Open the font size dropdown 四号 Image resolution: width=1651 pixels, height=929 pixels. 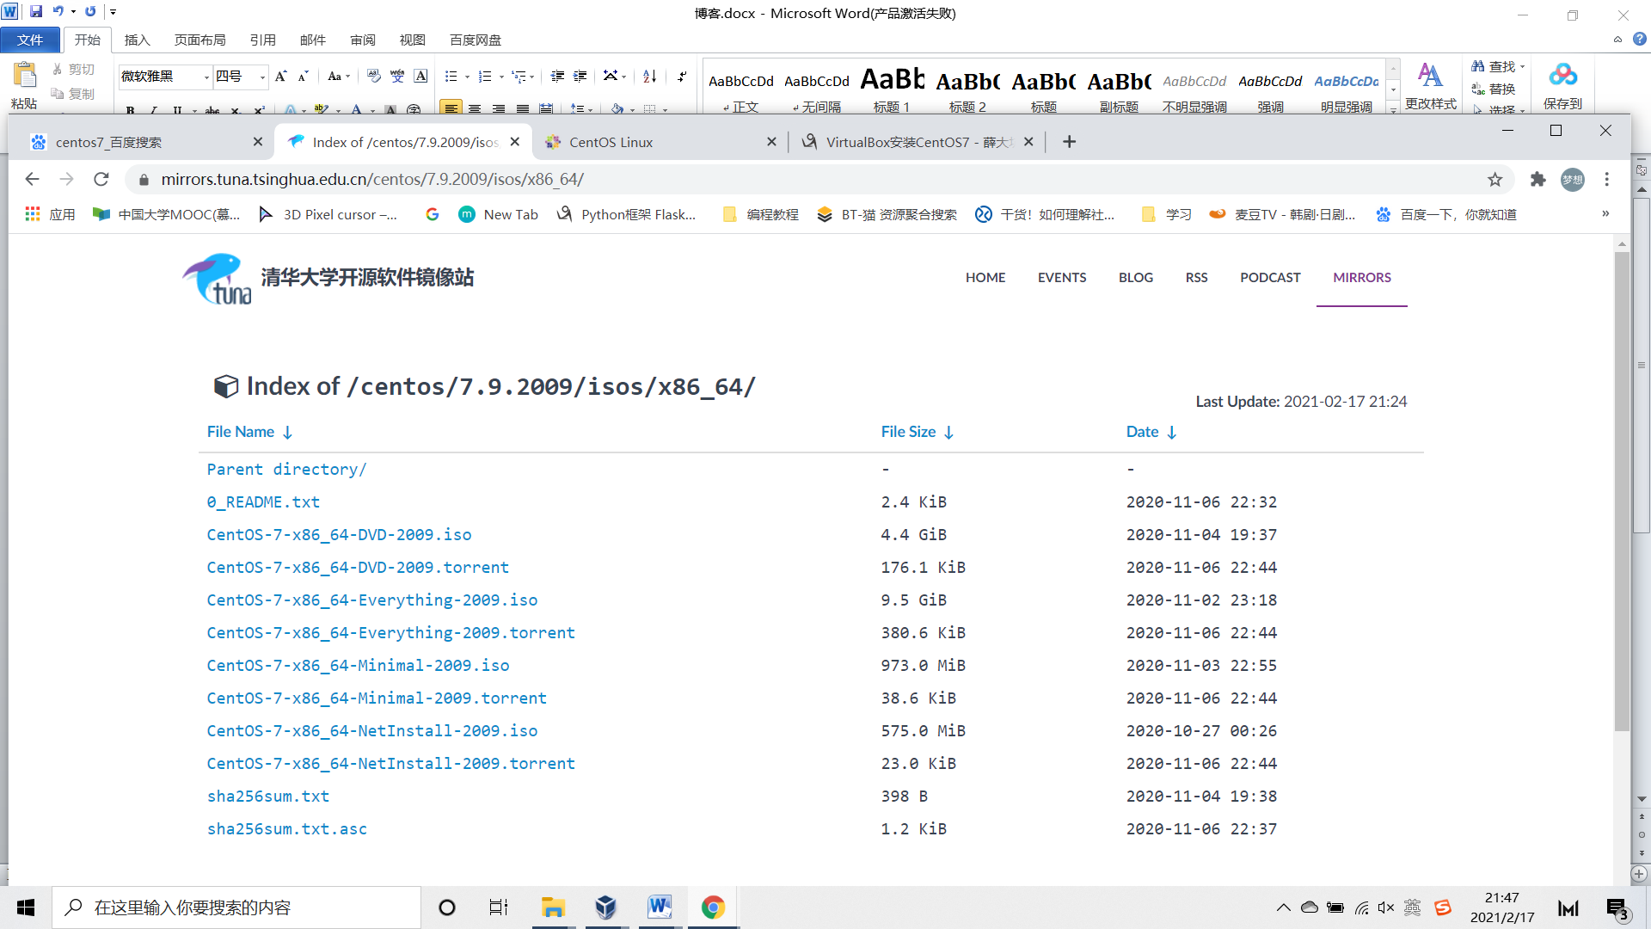pos(262,77)
